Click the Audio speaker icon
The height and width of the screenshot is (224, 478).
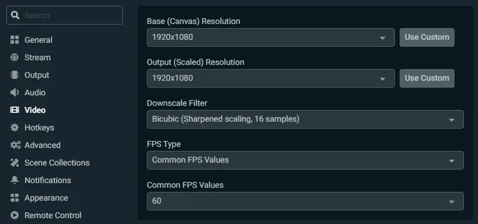point(14,92)
